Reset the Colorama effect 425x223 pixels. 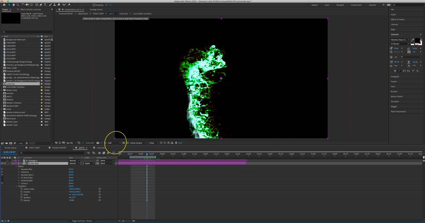(71, 172)
